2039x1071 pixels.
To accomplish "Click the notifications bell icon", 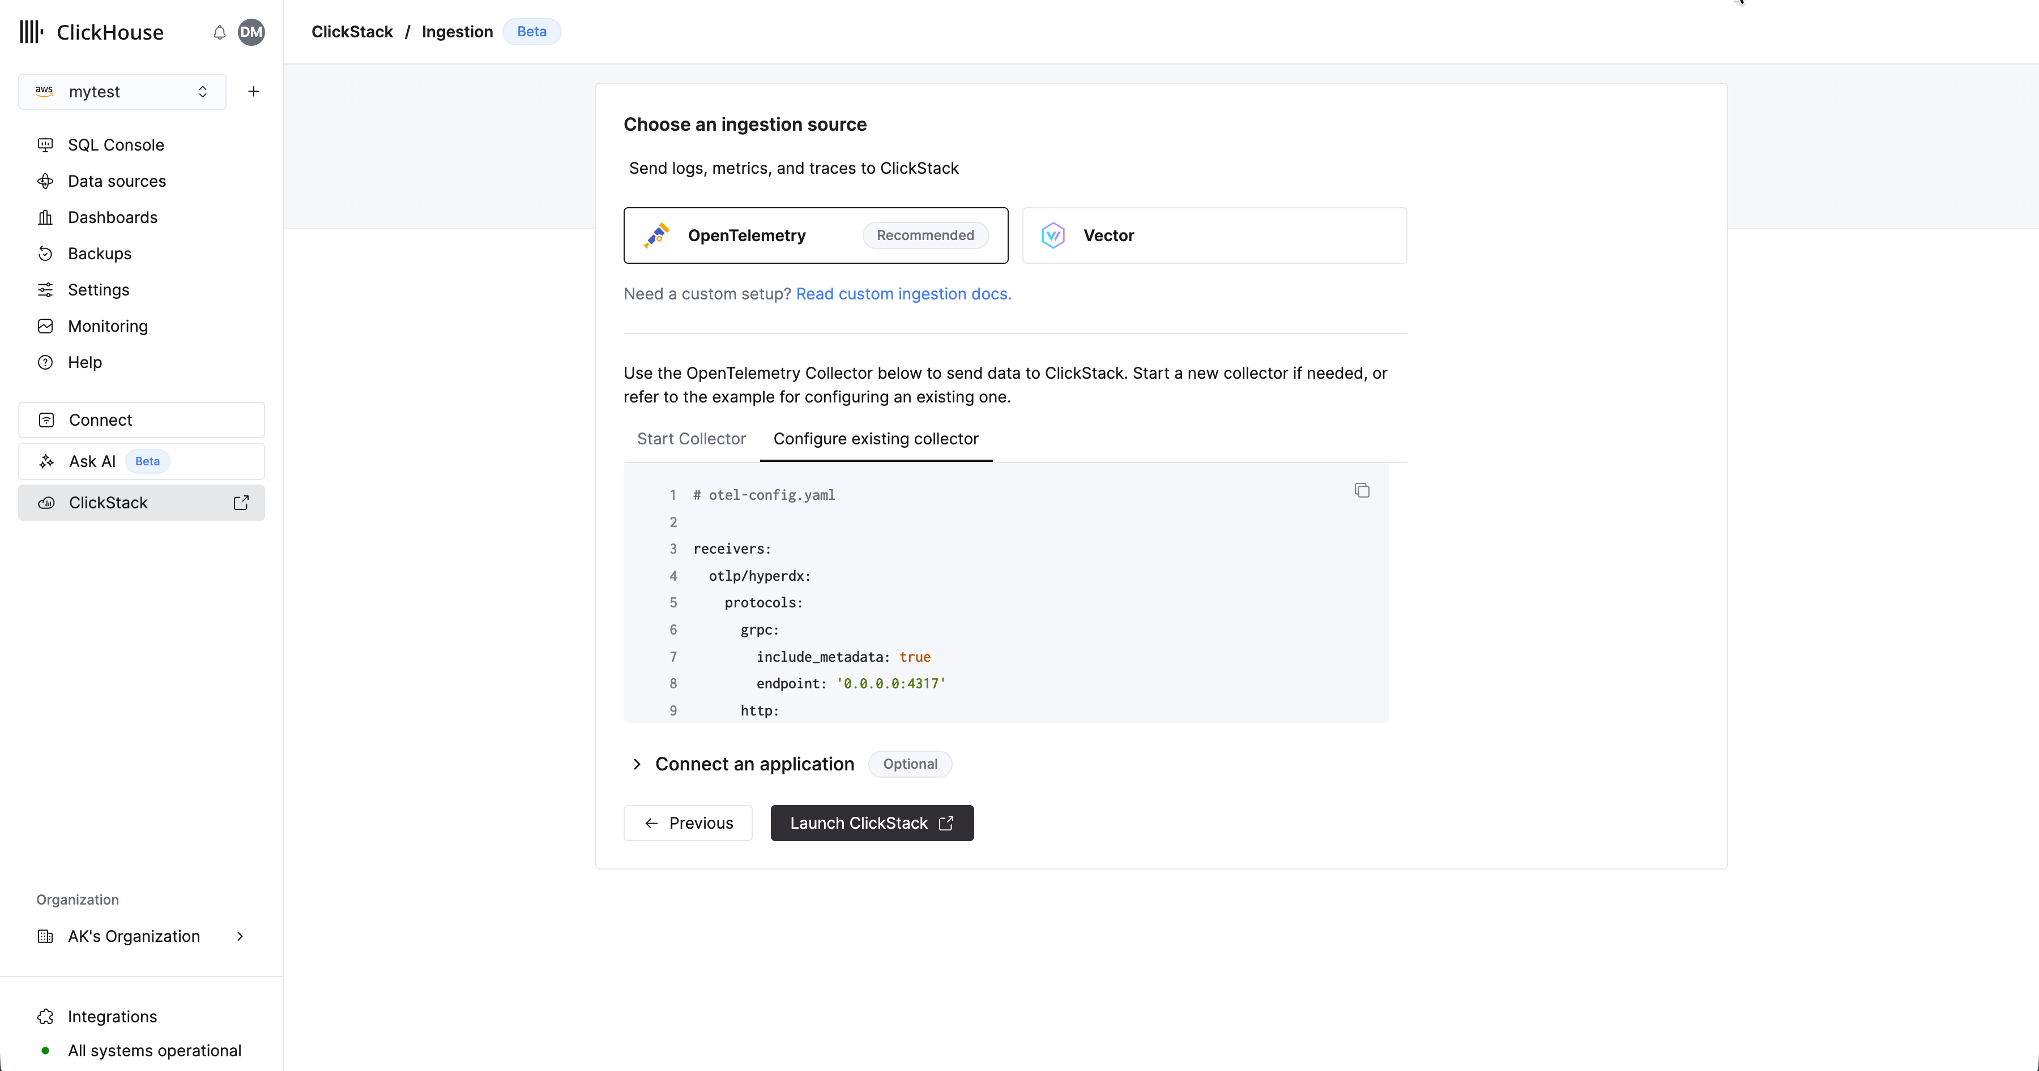I will click(219, 32).
